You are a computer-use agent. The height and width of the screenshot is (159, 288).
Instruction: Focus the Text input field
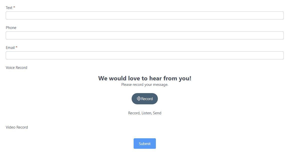pyautogui.click(x=145, y=15)
